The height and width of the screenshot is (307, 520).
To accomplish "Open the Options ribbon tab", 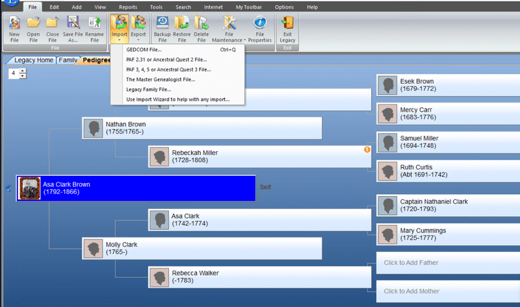I will point(284,7).
